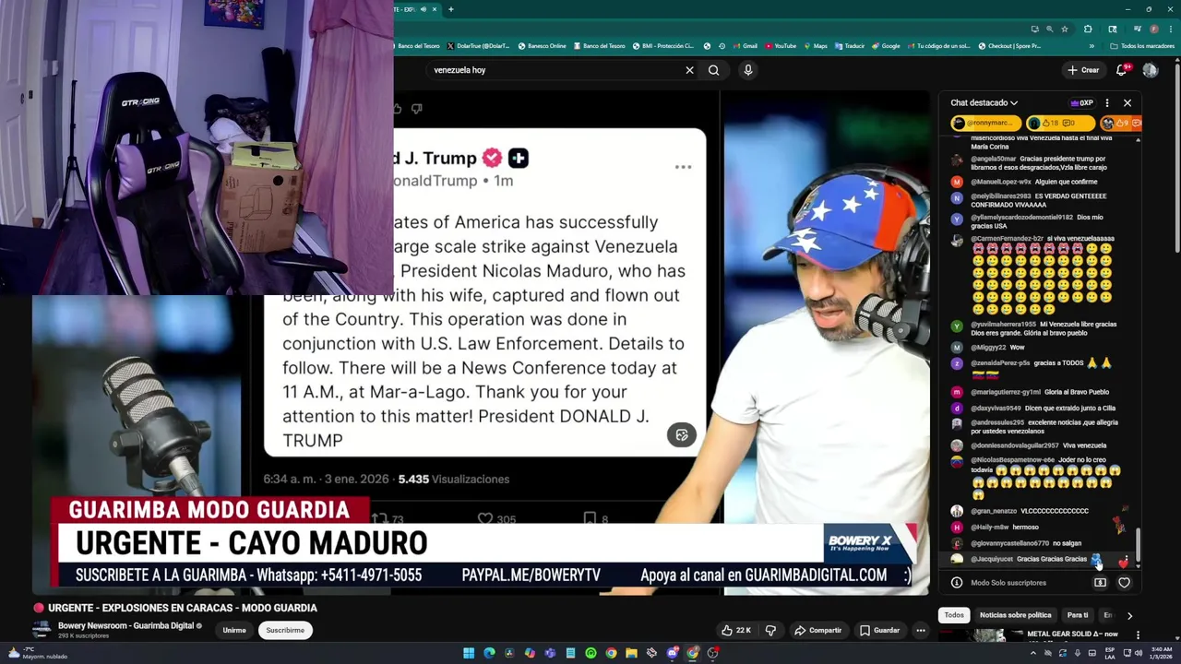This screenshot has height=664, width=1181.
Task: Open the Windows Start menu
Action: (x=469, y=653)
